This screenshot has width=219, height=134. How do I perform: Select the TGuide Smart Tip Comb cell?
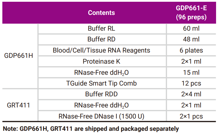pos(102,83)
